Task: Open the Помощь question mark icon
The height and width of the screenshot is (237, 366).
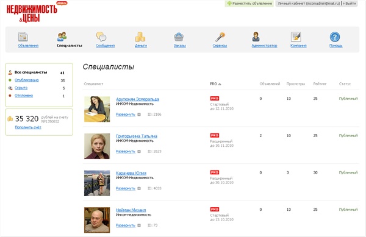Action: pyautogui.click(x=335, y=37)
